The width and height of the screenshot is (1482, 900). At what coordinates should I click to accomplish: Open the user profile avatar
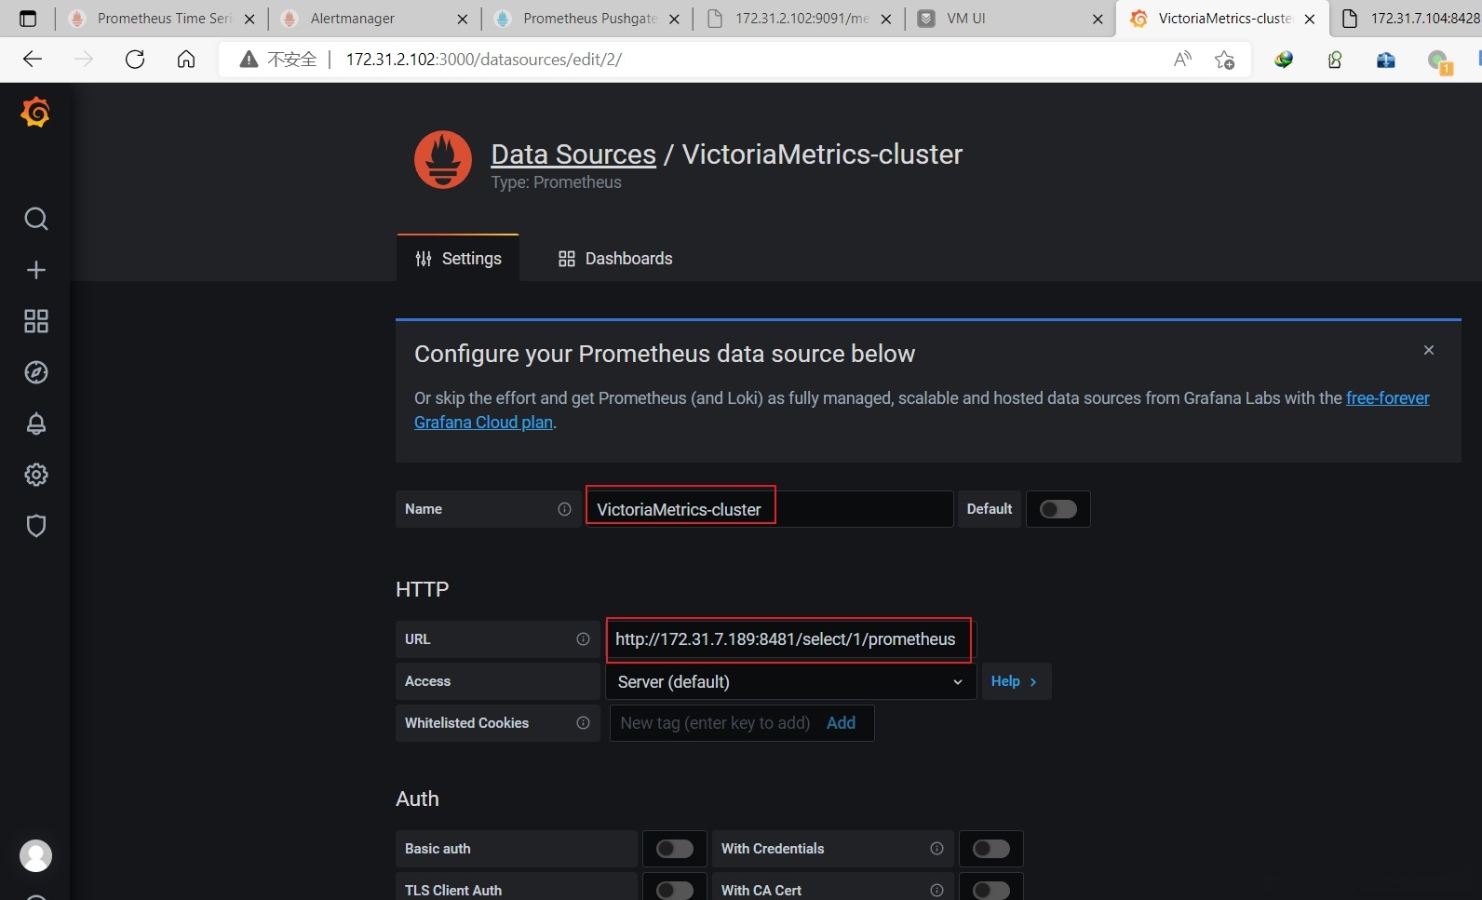pyautogui.click(x=35, y=855)
